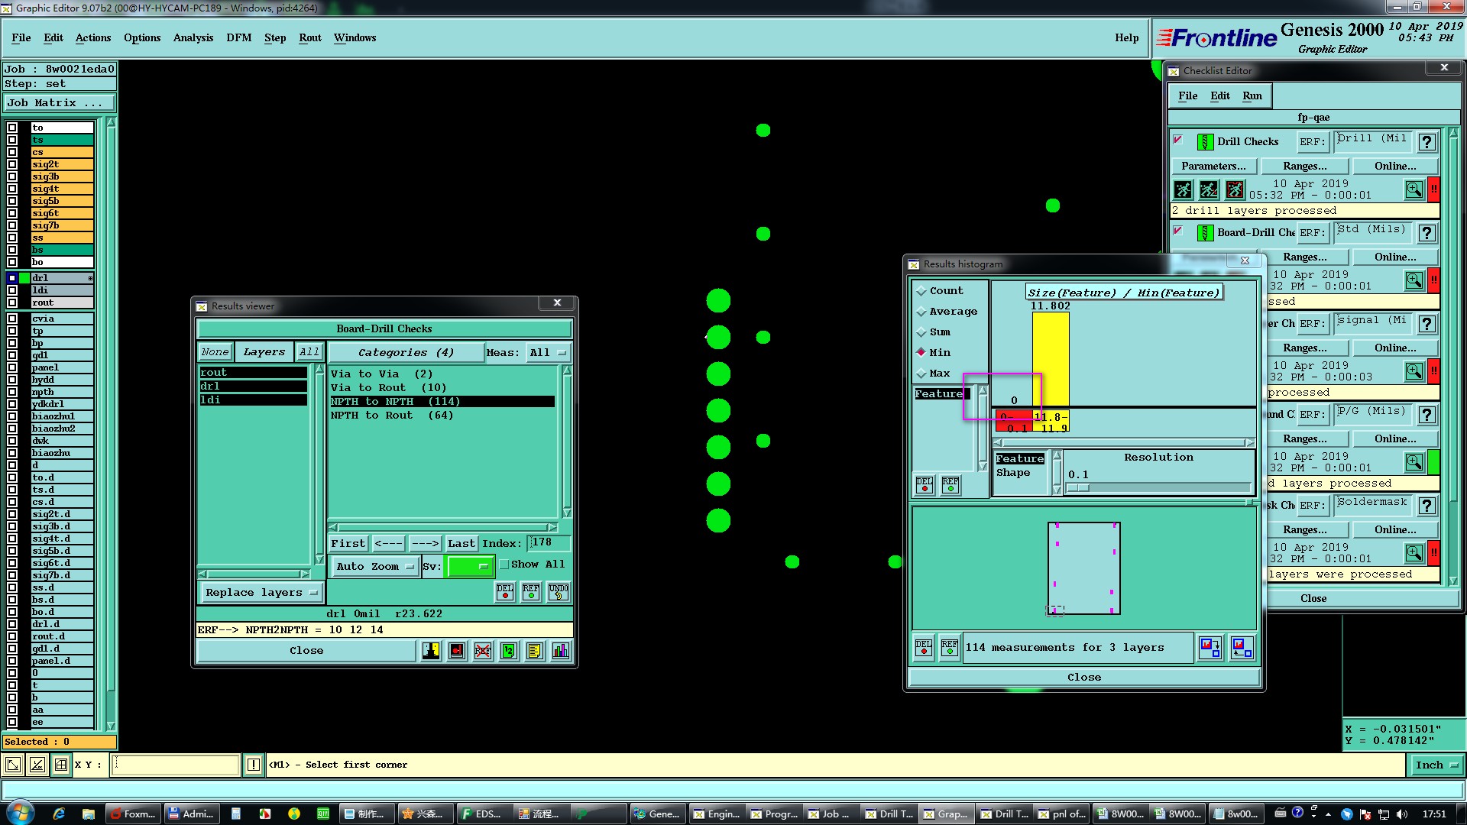Click Parameters button for Drill Checks
Viewport: 1467px width, 825px height.
[x=1213, y=166]
